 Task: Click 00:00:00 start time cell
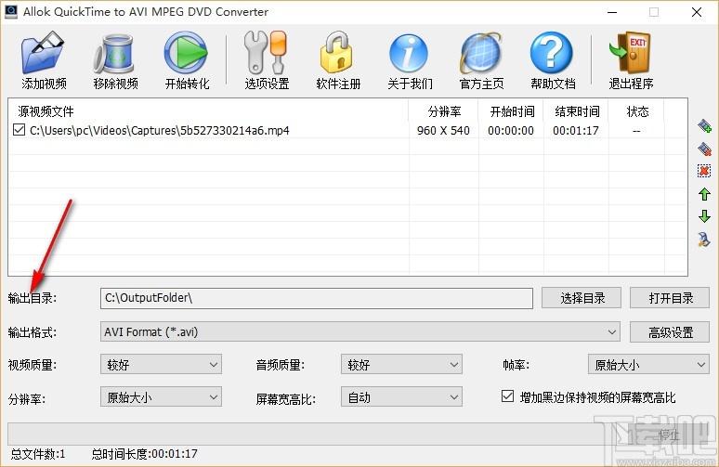click(511, 131)
